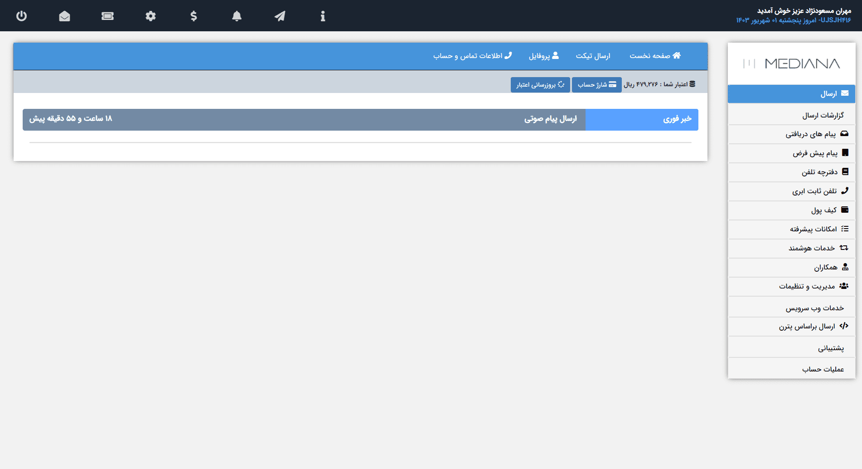Expand the مدیریت و تنظیمات menu
862x469 pixels.
(x=813, y=286)
